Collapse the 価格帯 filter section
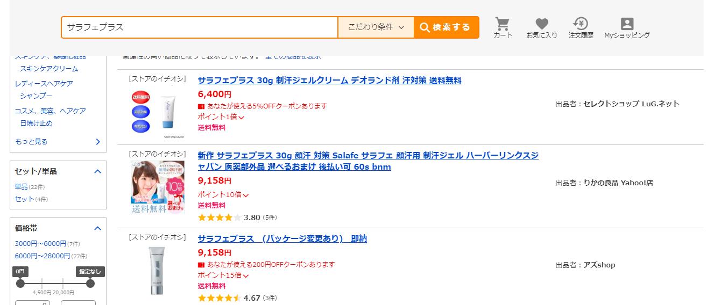The height and width of the screenshot is (305, 714). [97, 228]
